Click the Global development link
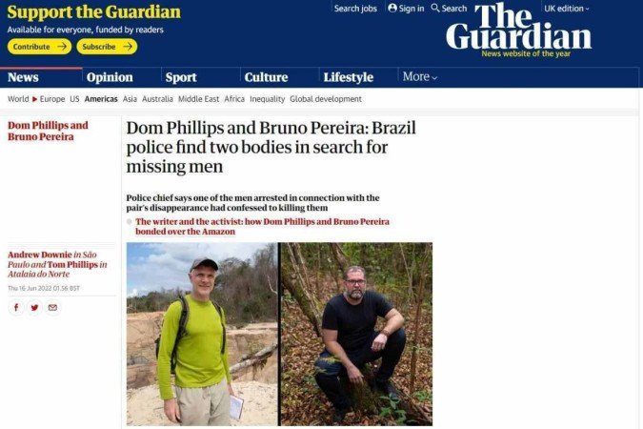Image resolution: width=643 pixels, height=429 pixels. 326,99
